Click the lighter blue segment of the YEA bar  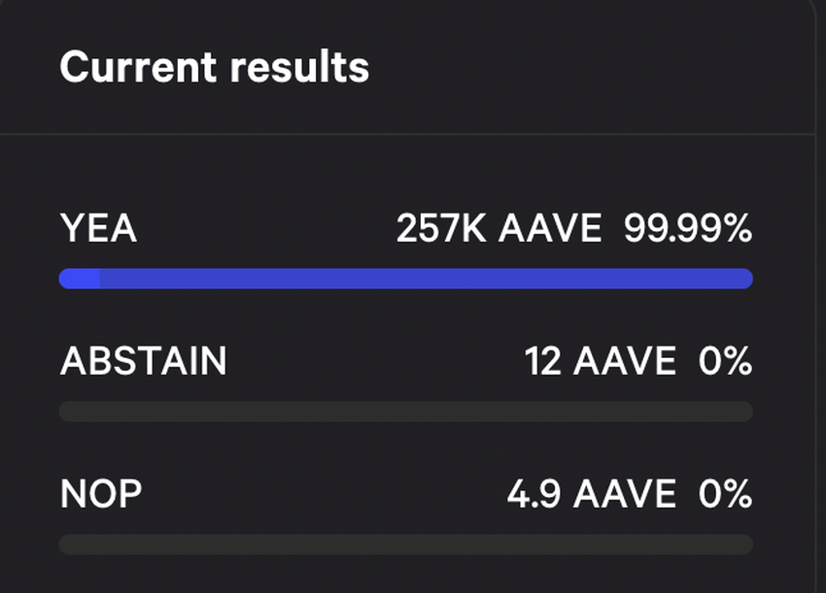[x=78, y=278]
